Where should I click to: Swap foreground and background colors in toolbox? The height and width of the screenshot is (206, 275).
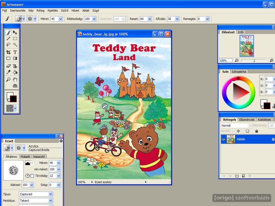pyautogui.click(x=8, y=101)
